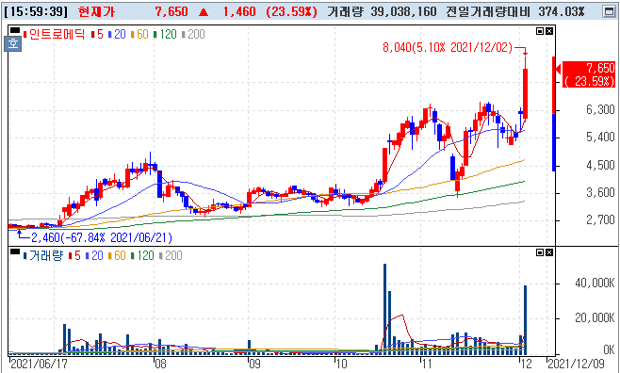Click the 10 month marker on the time axis

pyautogui.click(x=341, y=364)
